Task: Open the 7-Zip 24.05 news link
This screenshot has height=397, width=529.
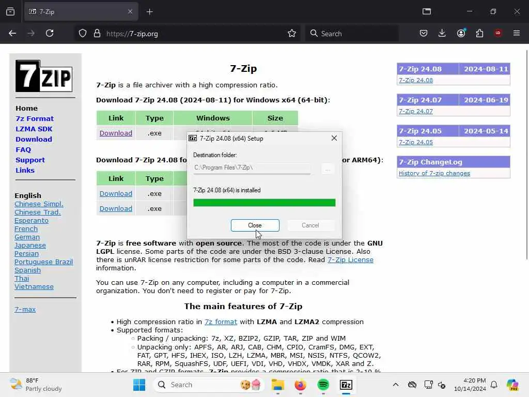Action: (x=416, y=143)
